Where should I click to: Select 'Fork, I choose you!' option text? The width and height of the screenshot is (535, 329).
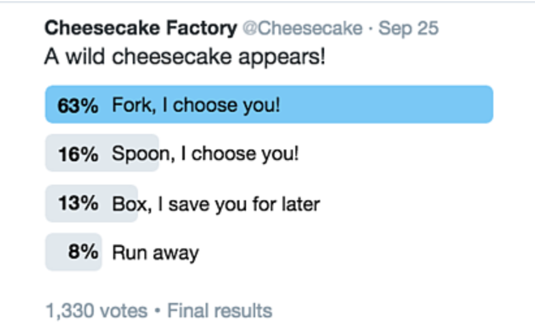(x=196, y=105)
